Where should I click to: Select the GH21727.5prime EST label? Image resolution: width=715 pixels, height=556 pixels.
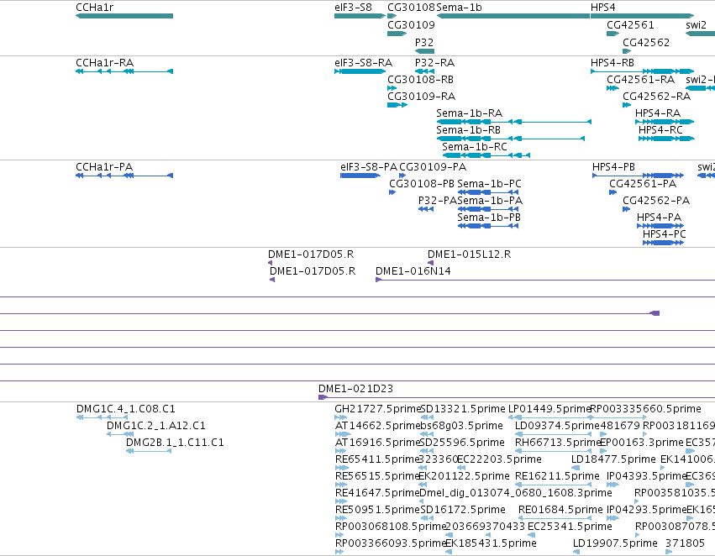tap(377, 409)
